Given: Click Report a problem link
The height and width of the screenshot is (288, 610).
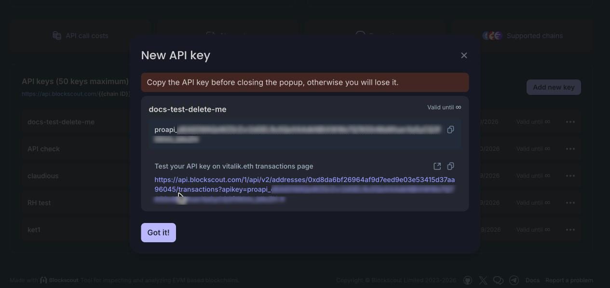Looking at the screenshot, I should tap(569, 280).
